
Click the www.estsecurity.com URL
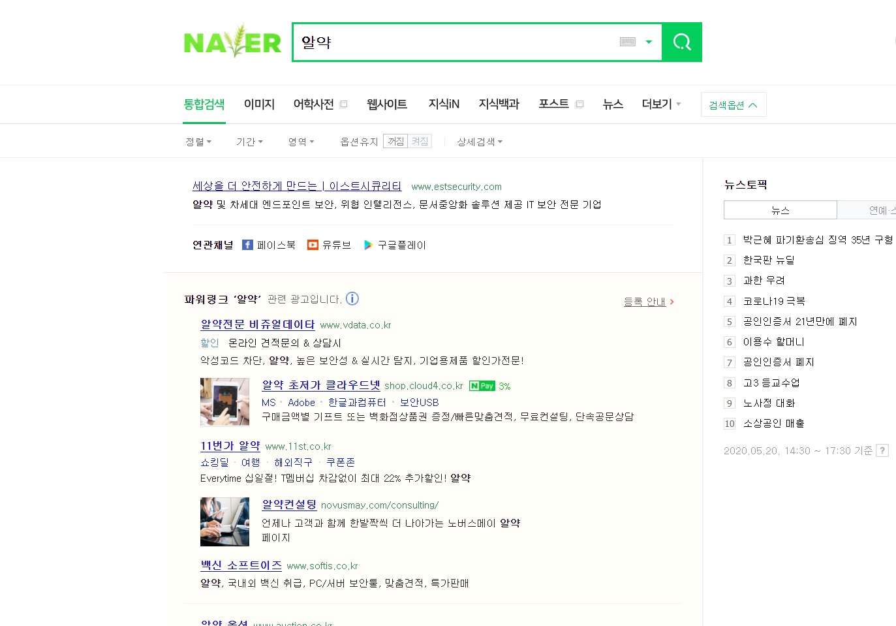456,187
